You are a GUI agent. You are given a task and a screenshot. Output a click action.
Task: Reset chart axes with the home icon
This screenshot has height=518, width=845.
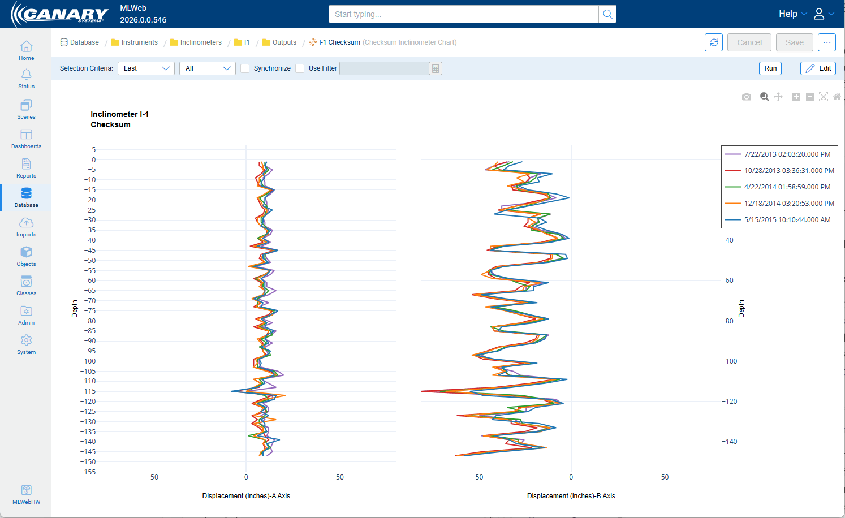pos(837,97)
